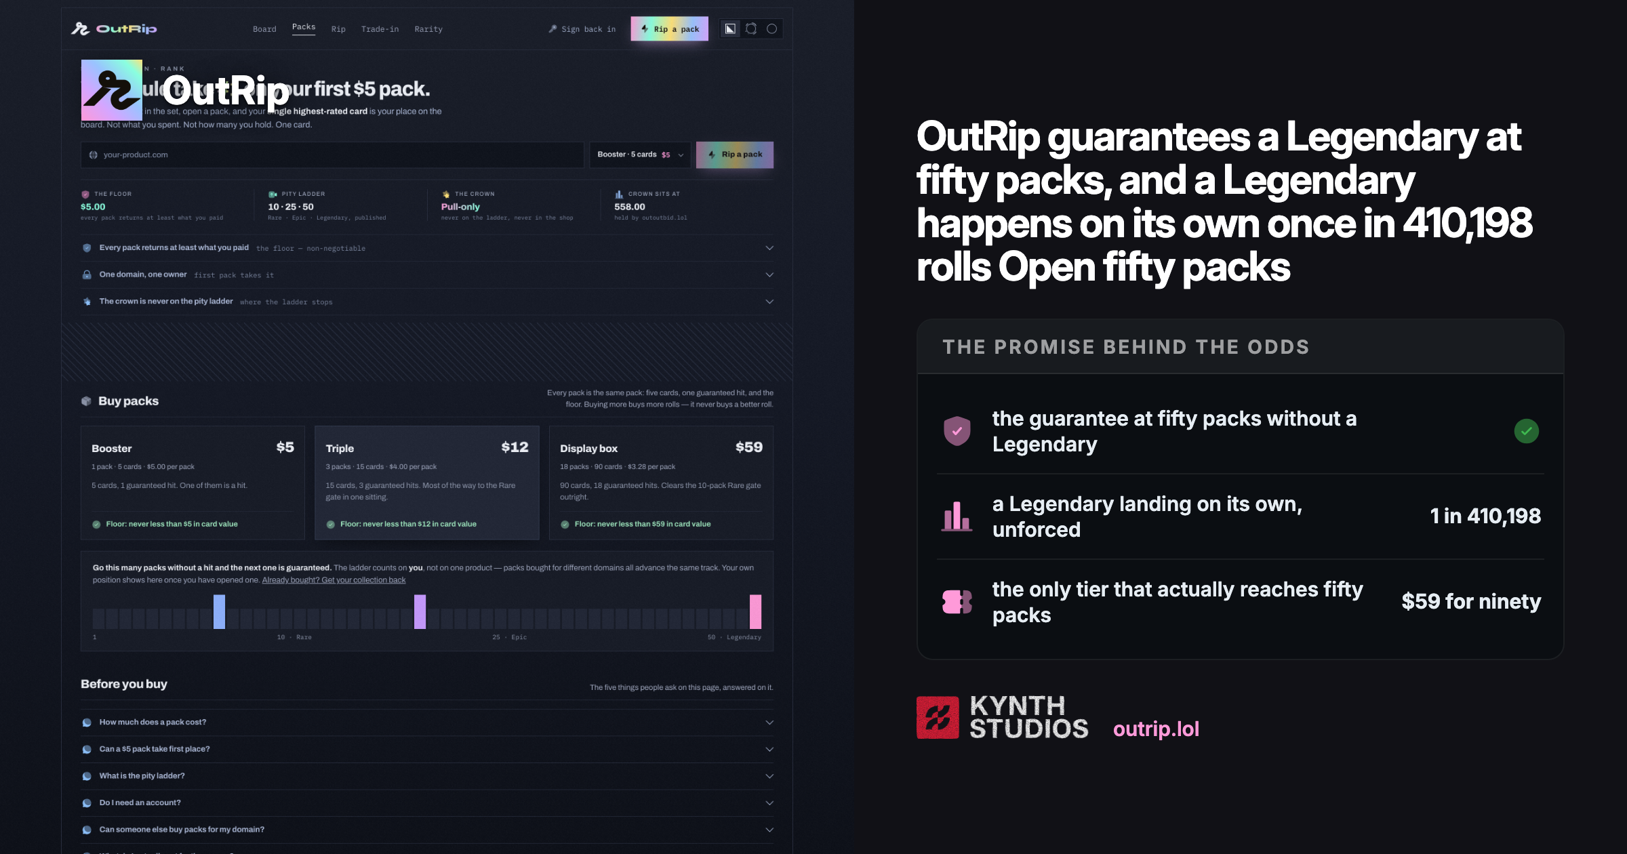This screenshot has height=854, width=1627.
Task: Click the '558.00' crown score
Action: pyautogui.click(x=630, y=207)
